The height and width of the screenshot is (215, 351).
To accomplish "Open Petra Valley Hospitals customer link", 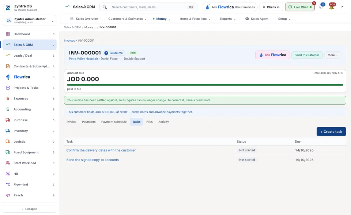I will 83,59.
